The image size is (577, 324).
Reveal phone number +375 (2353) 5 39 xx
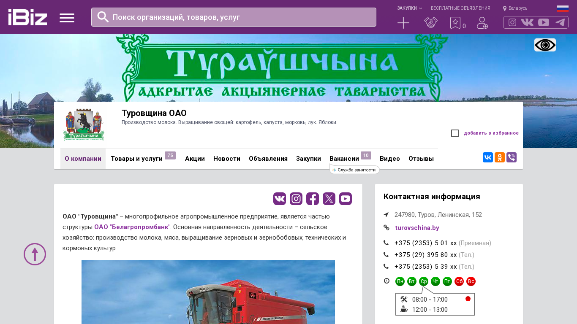(426, 267)
